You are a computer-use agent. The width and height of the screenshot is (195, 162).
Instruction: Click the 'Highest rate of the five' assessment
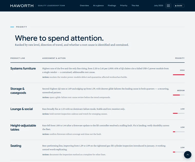click(x=106, y=70)
